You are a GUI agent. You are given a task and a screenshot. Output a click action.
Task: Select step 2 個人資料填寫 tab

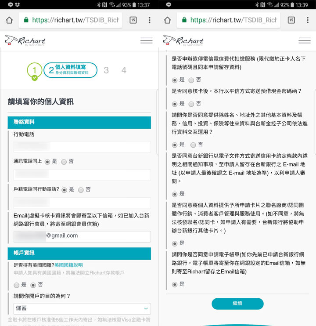pyautogui.click(x=70, y=70)
